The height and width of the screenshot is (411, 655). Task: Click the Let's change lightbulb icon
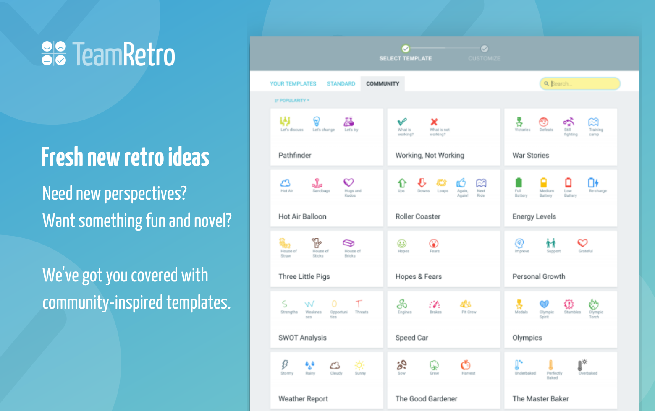click(317, 121)
